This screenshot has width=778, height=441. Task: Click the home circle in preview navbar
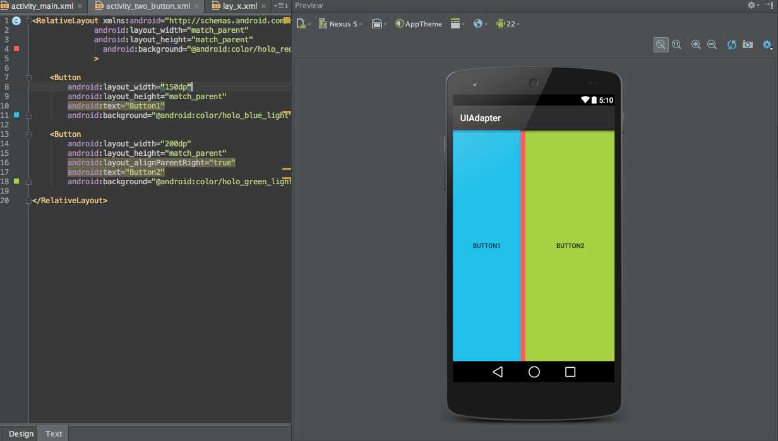pyautogui.click(x=534, y=372)
